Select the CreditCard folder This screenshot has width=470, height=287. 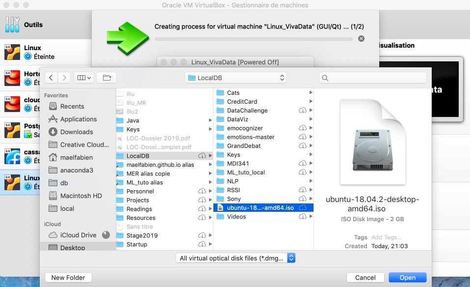coord(263,101)
